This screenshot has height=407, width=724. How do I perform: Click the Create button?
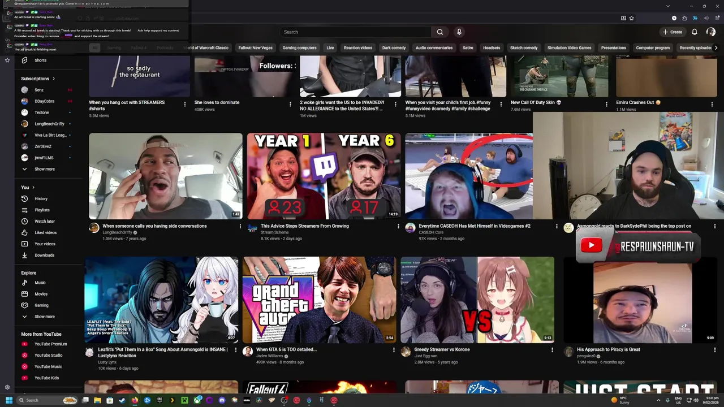click(673, 32)
